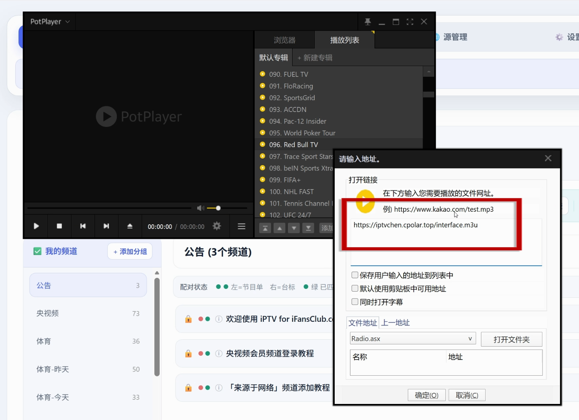The width and height of the screenshot is (579, 420).
Task: Tick the 同时打开字幕 checkbox
Action: pyautogui.click(x=355, y=302)
